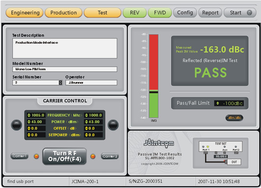Click the S/N:ZG-2000351 status entry
This screenshot has width=261, height=188.
click(x=145, y=181)
